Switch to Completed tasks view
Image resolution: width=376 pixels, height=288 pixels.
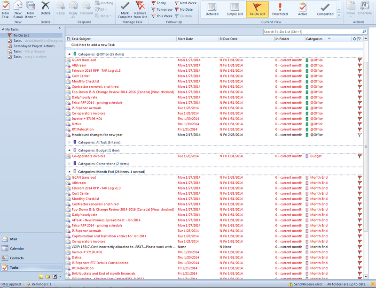[x=325, y=9]
